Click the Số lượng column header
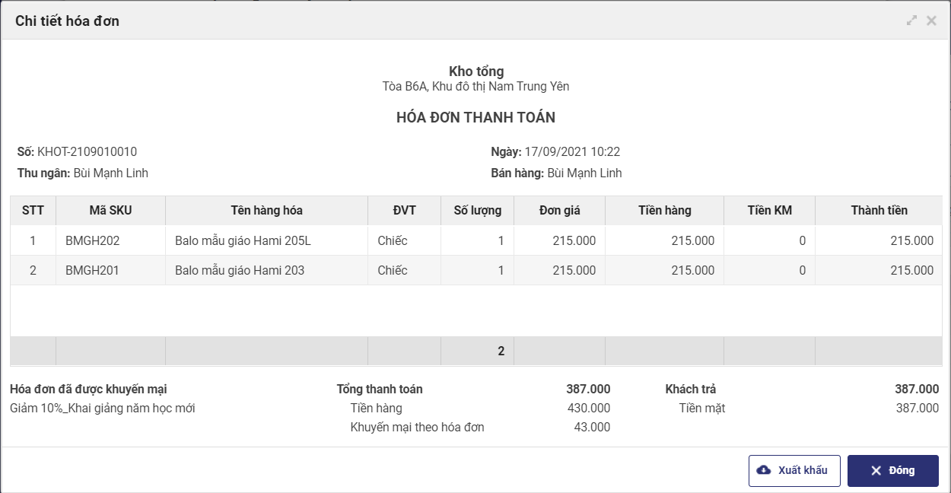This screenshot has width=951, height=493. (x=477, y=211)
